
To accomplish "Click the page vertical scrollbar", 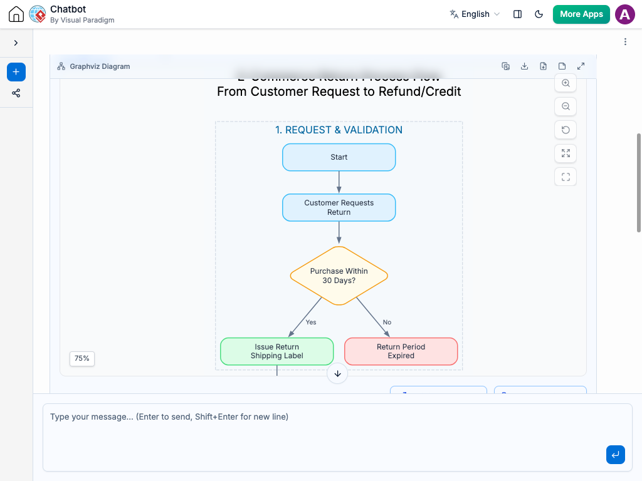I will point(639,183).
